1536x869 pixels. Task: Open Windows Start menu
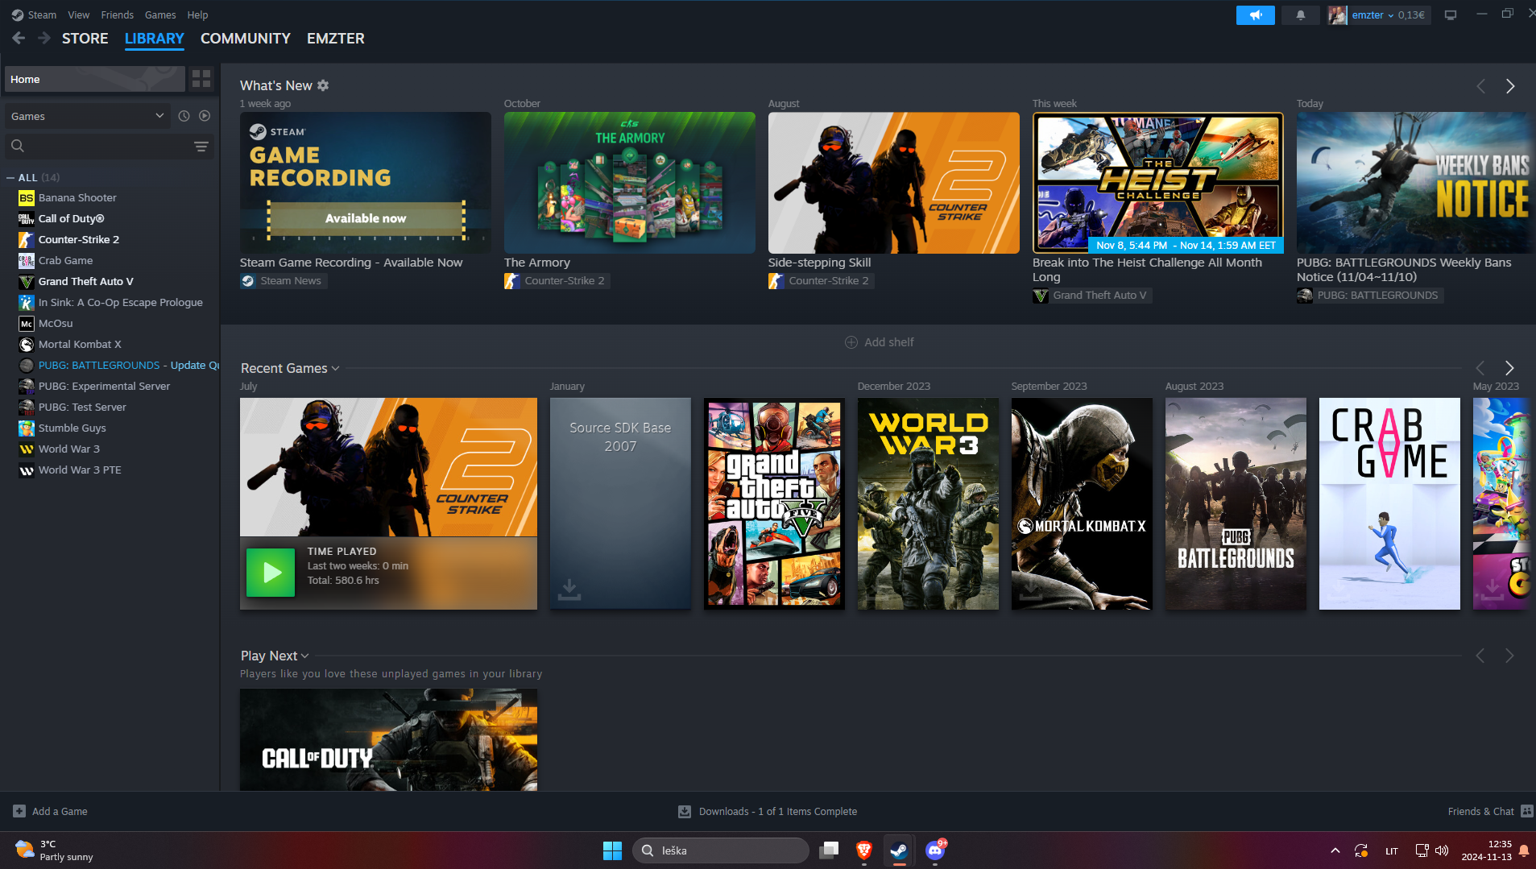point(612,850)
